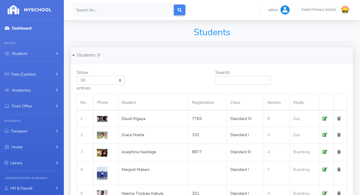Edit Margret Makani's record

[x=325, y=169]
